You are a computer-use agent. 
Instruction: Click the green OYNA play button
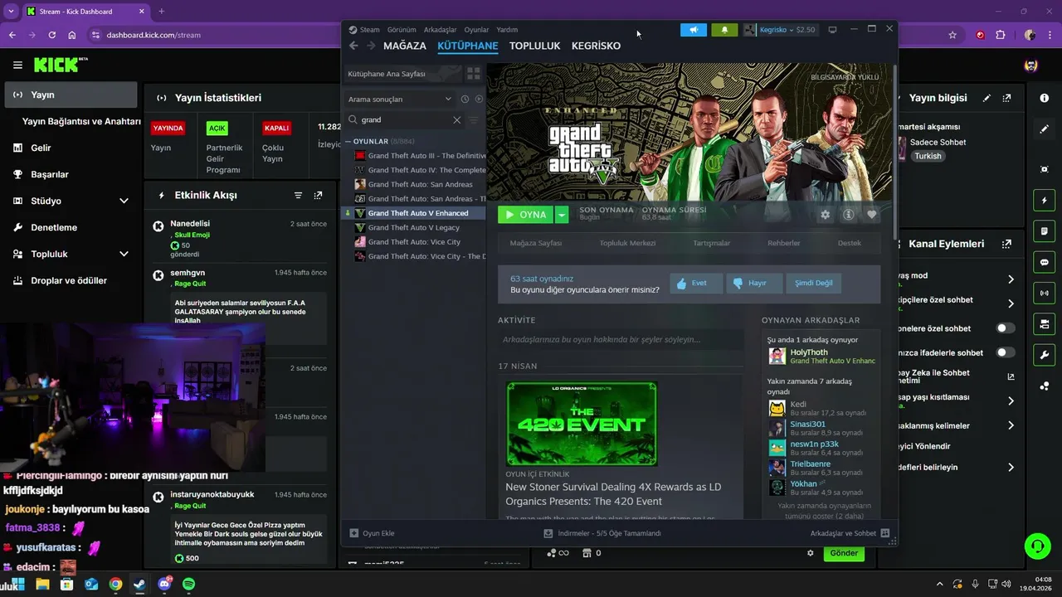pos(526,215)
